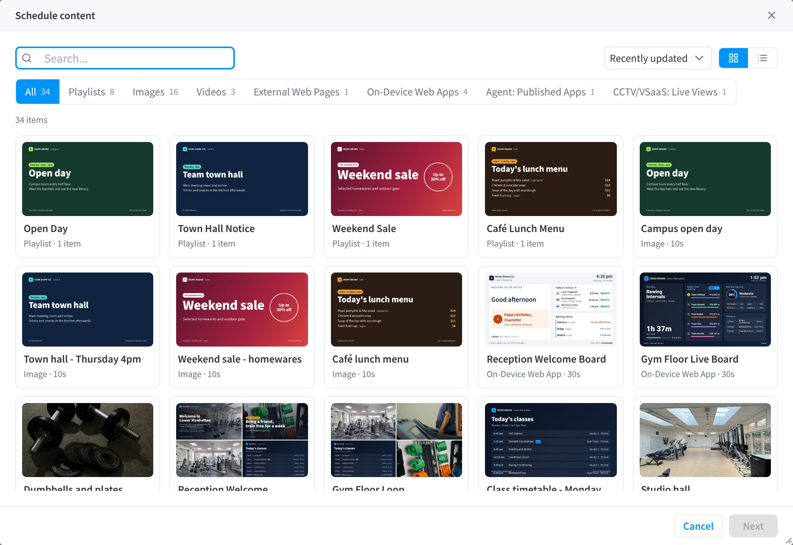Select the Reception Welcome collage thumbnail

tap(242, 440)
